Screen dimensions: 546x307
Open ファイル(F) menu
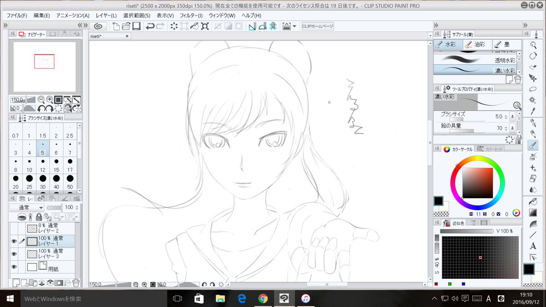pyautogui.click(x=17, y=15)
